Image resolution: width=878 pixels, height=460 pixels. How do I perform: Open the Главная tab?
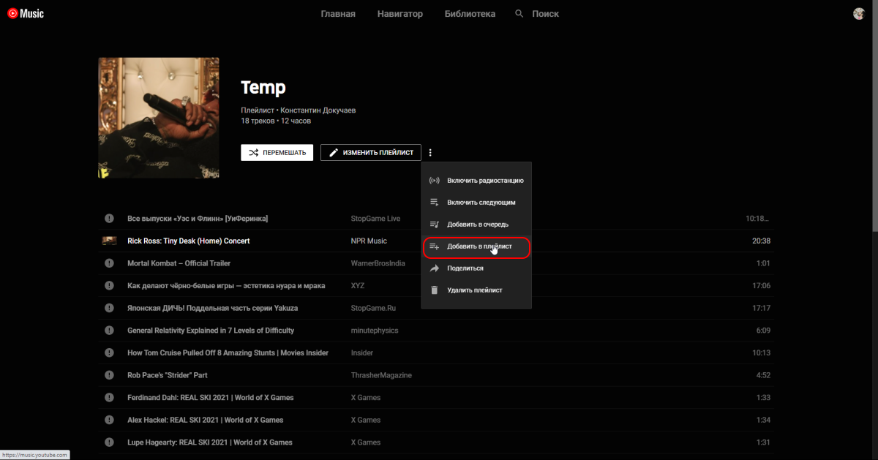coord(338,13)
